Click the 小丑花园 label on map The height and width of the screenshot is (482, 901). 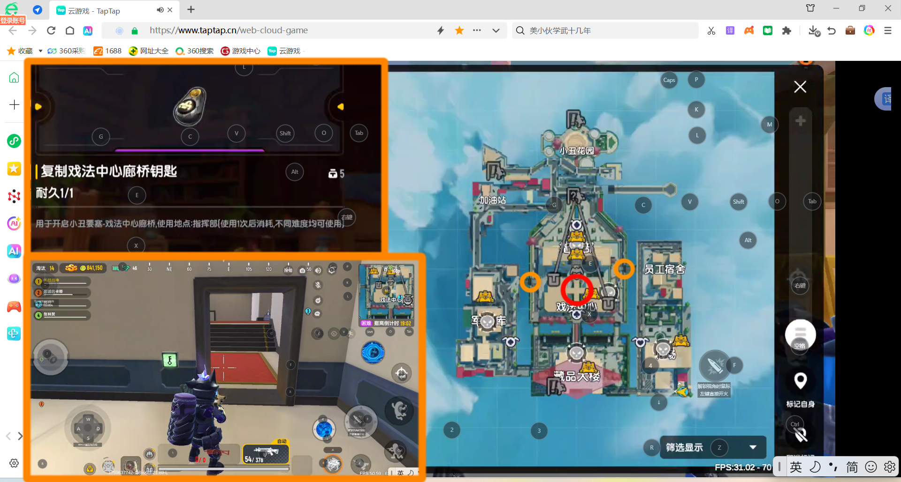tap(577, 151)
